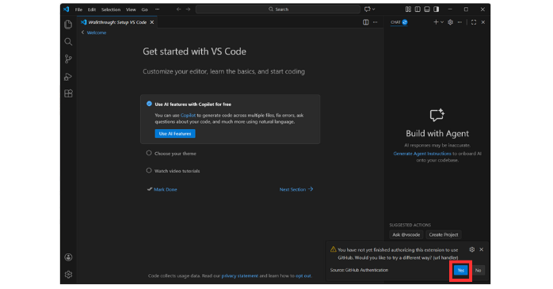Open the Run and Debug view
The height and width of the screenshot is (289, 553).
click(x=68, y=77)
